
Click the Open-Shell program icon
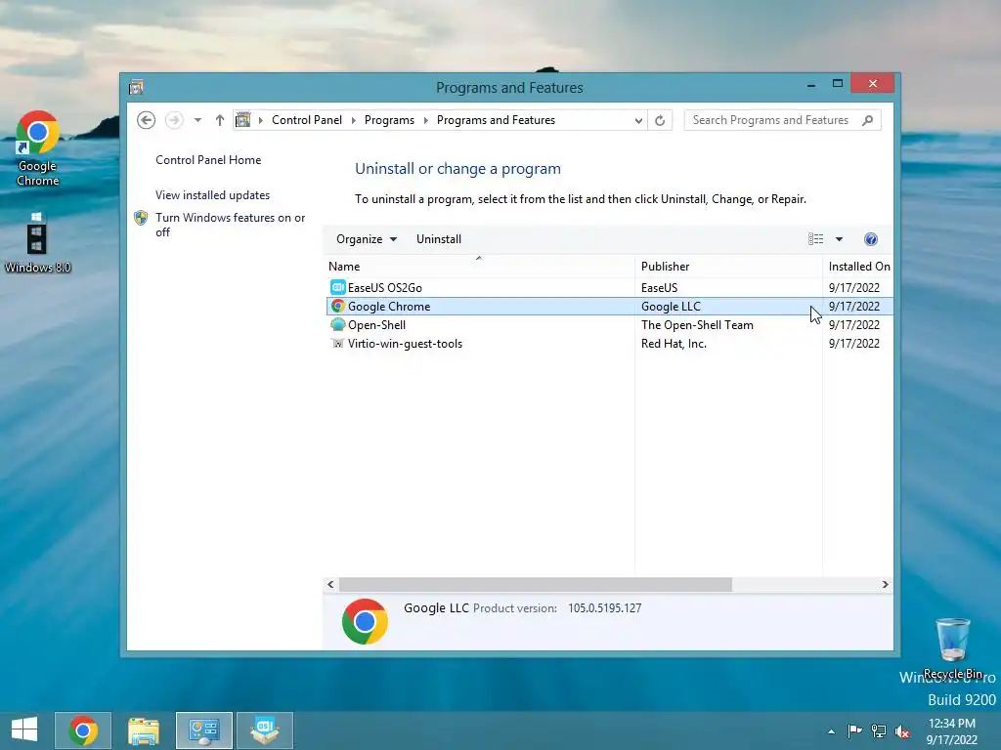[x=337, y=324]
